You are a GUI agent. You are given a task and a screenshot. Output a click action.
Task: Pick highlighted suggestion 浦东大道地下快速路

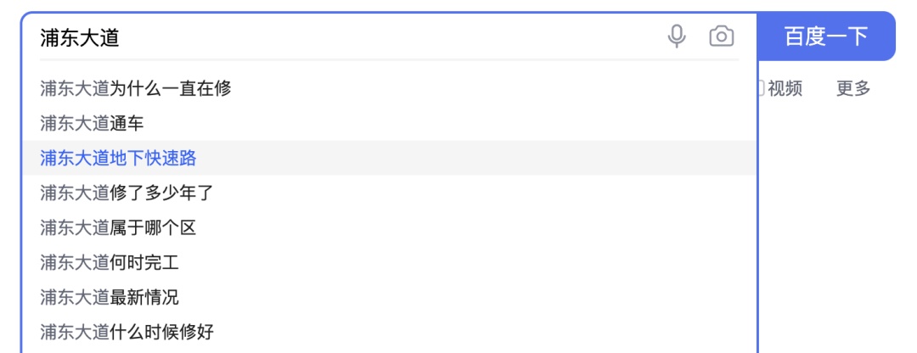[x=118, y=158]
